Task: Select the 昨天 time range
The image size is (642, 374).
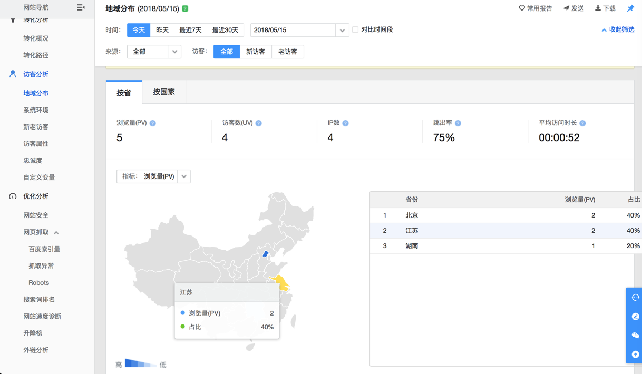Action: point(162,30)
